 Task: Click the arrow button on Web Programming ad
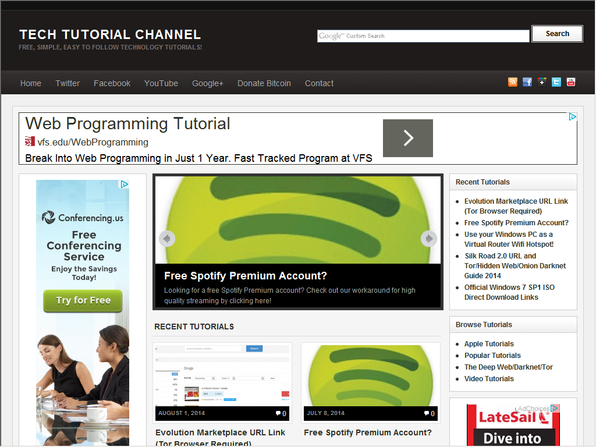[x=408, y=138]
